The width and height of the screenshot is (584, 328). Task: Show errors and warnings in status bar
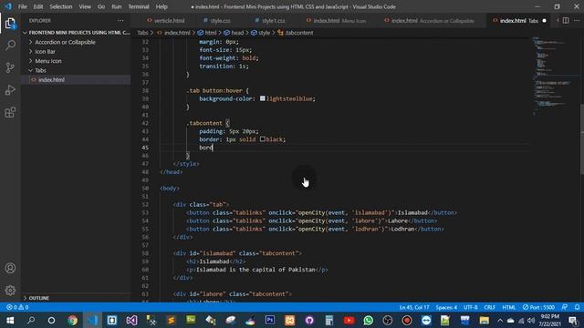(x=17, y=307)
